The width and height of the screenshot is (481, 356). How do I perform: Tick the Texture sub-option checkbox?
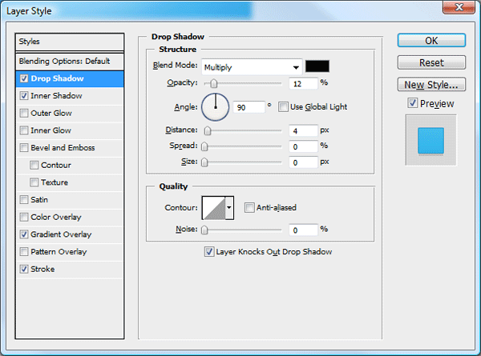pos(34,182)
